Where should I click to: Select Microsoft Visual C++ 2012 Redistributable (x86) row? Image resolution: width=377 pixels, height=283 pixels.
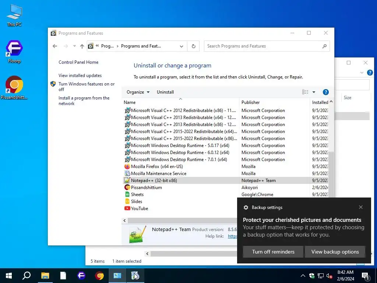(226, 111)
